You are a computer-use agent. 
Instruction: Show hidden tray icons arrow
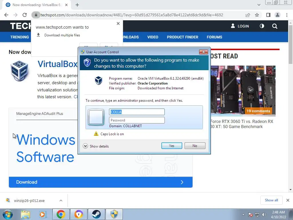(x=243, y=215)
